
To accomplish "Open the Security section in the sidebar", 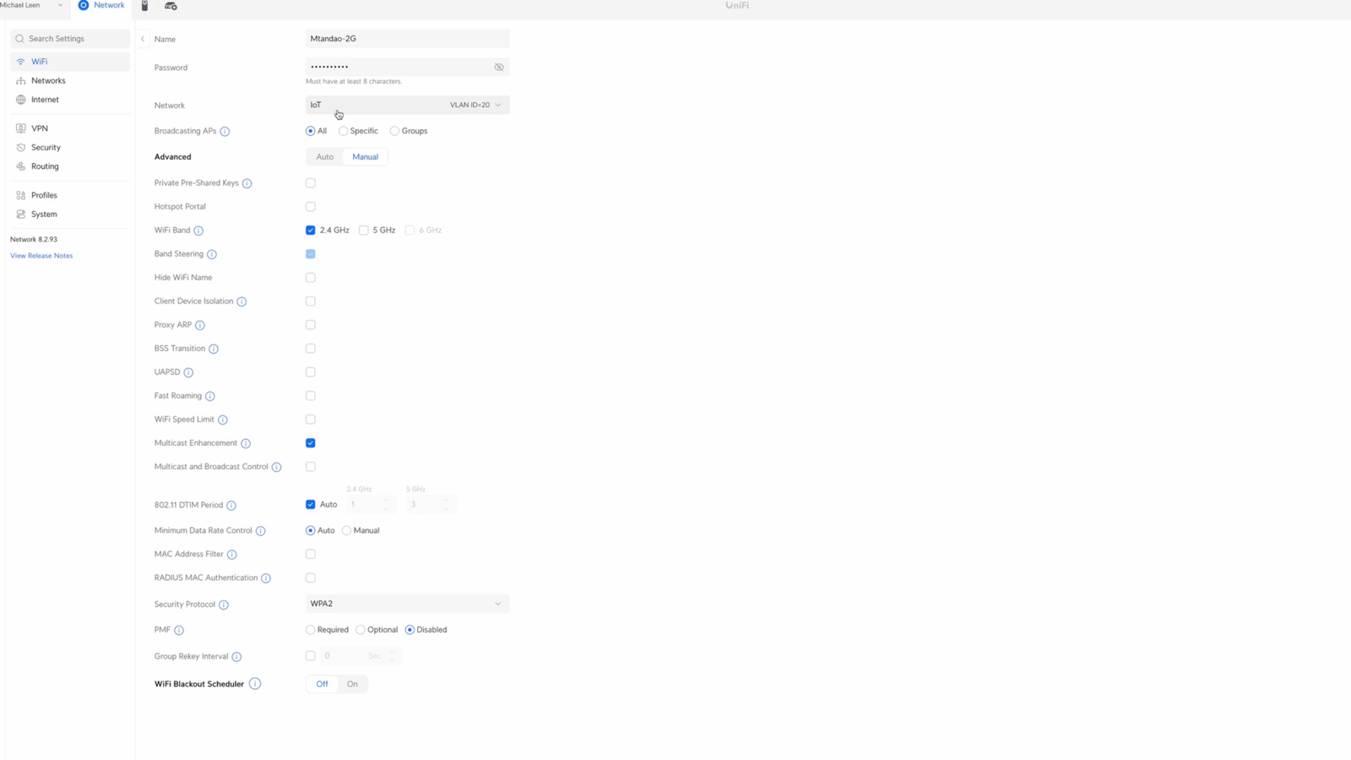I will 44,147.
